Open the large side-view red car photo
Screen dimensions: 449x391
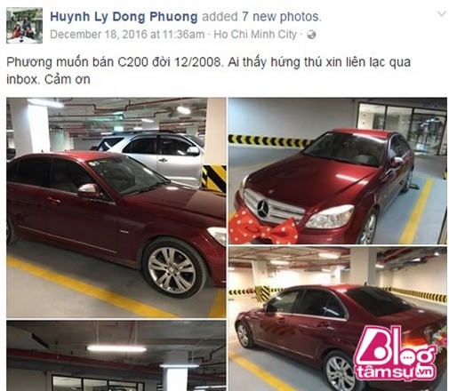point(116,208)
